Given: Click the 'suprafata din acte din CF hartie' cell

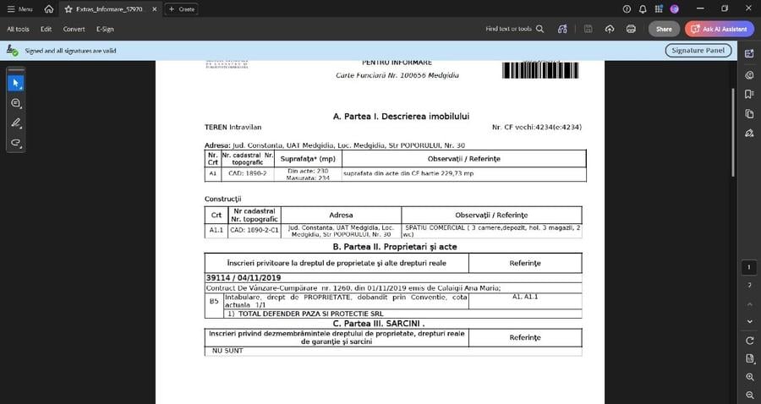Looking at the screenshot, I should click(x=464, y=174).
